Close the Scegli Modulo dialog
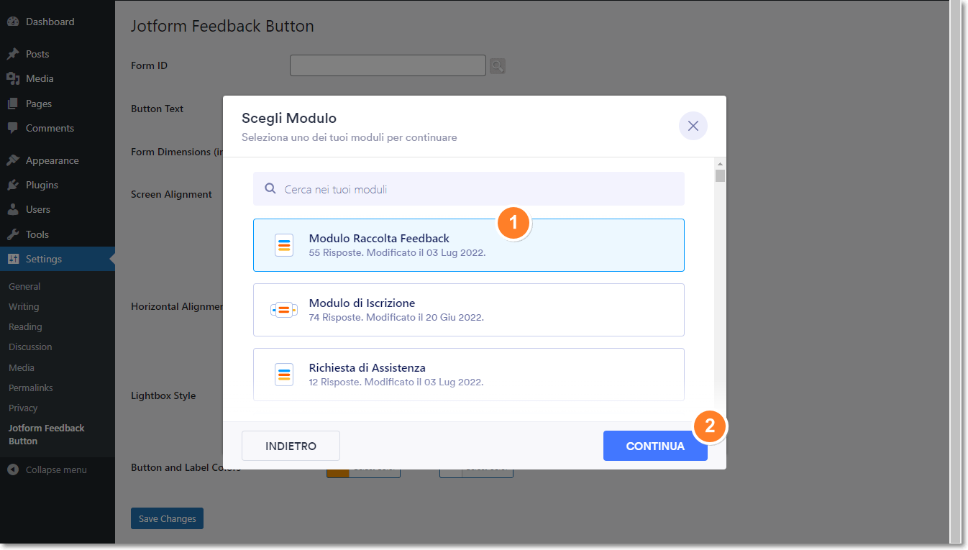Screen dimensions: 968x550 point(693,126)
